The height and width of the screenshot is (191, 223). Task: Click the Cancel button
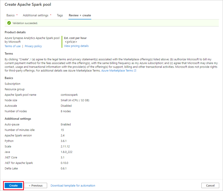point(210,186)
